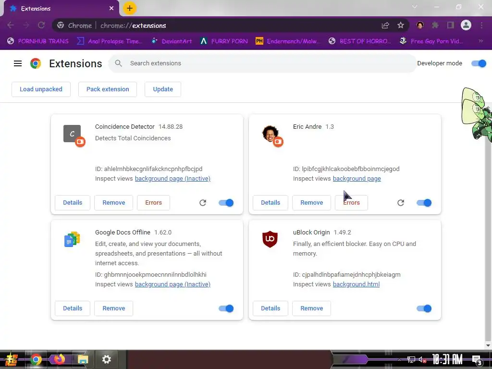Open notification center on the taskbar
The image size is (492, 369).
tap(477, 360)
